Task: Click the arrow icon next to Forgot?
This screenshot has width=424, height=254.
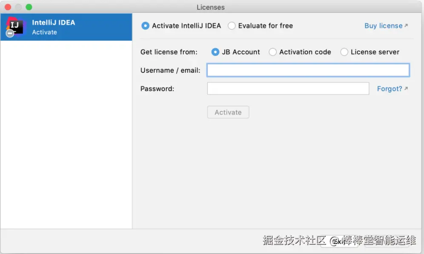Action: coord(406,88)
